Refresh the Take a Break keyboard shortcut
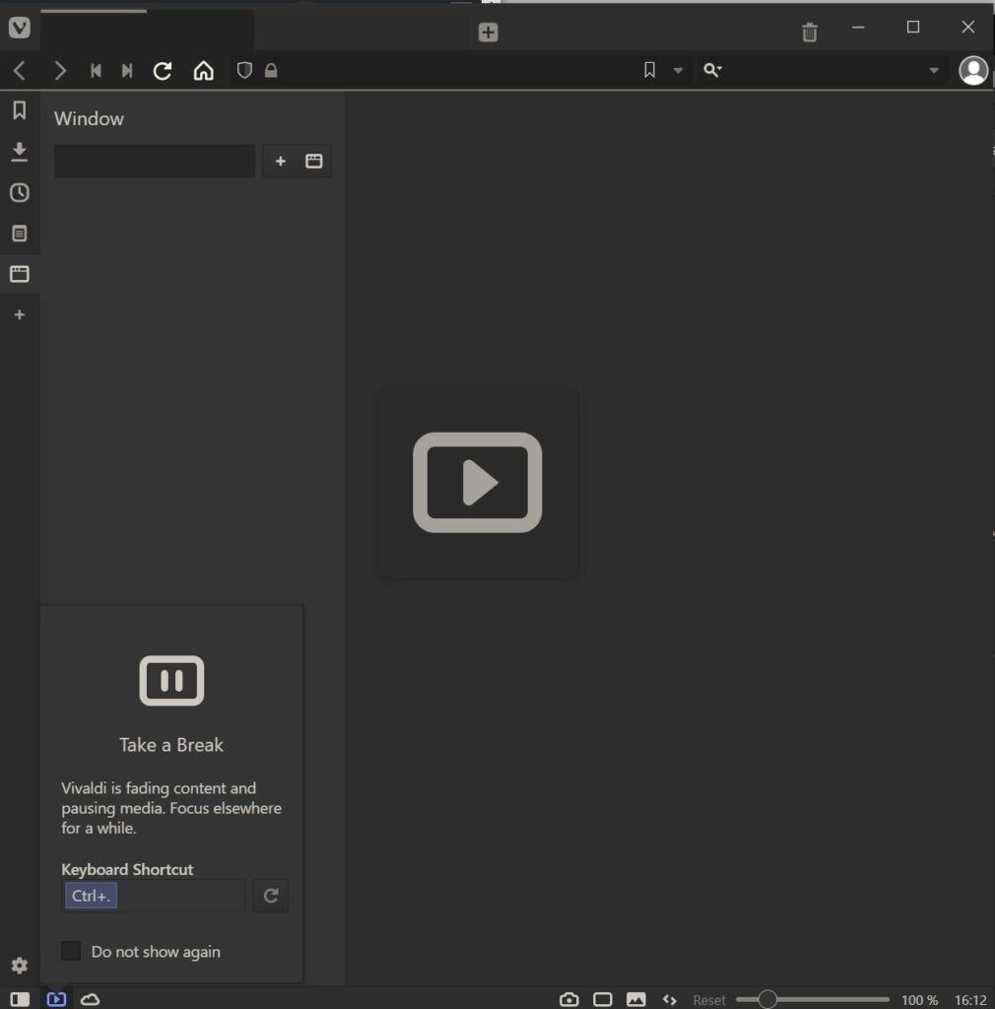The image size is (995, 1009). pyautogui.click(x=270, y=896)
